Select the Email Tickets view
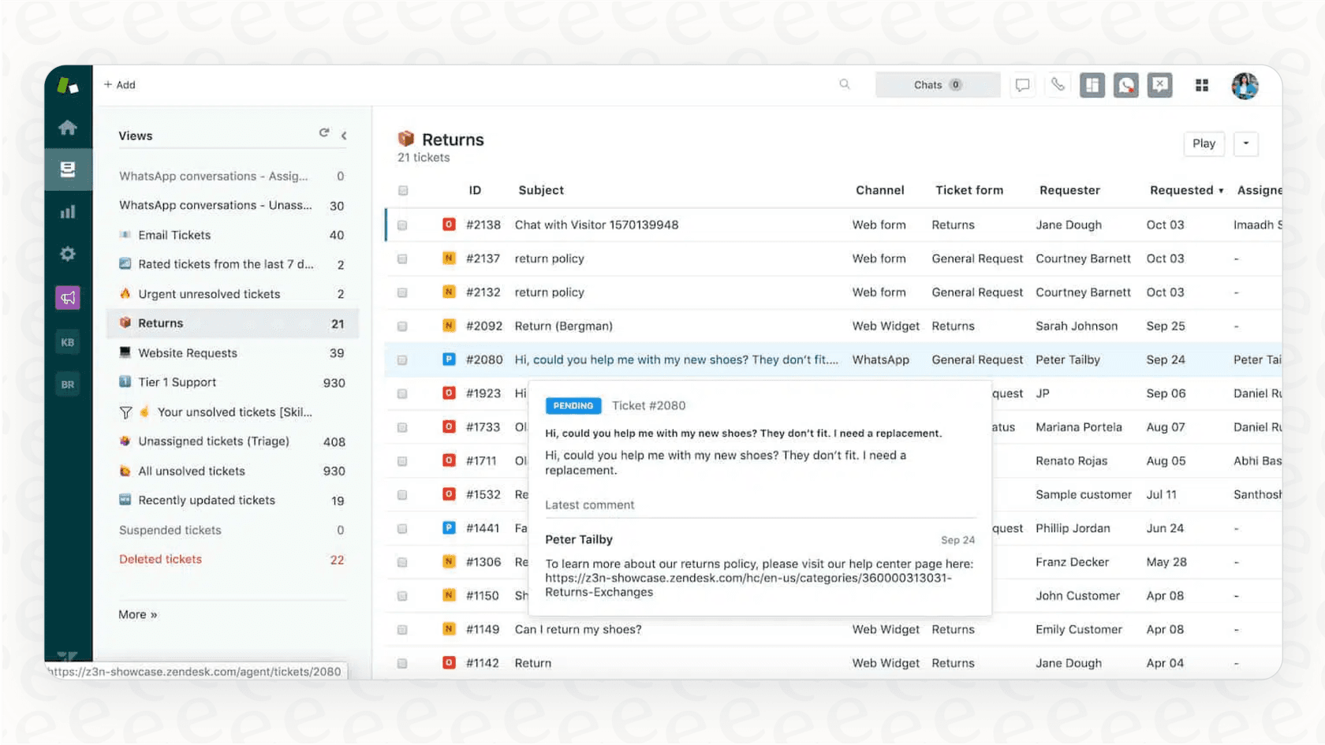The height and width of the screenshot is (745, 1325). pos(174,234)
